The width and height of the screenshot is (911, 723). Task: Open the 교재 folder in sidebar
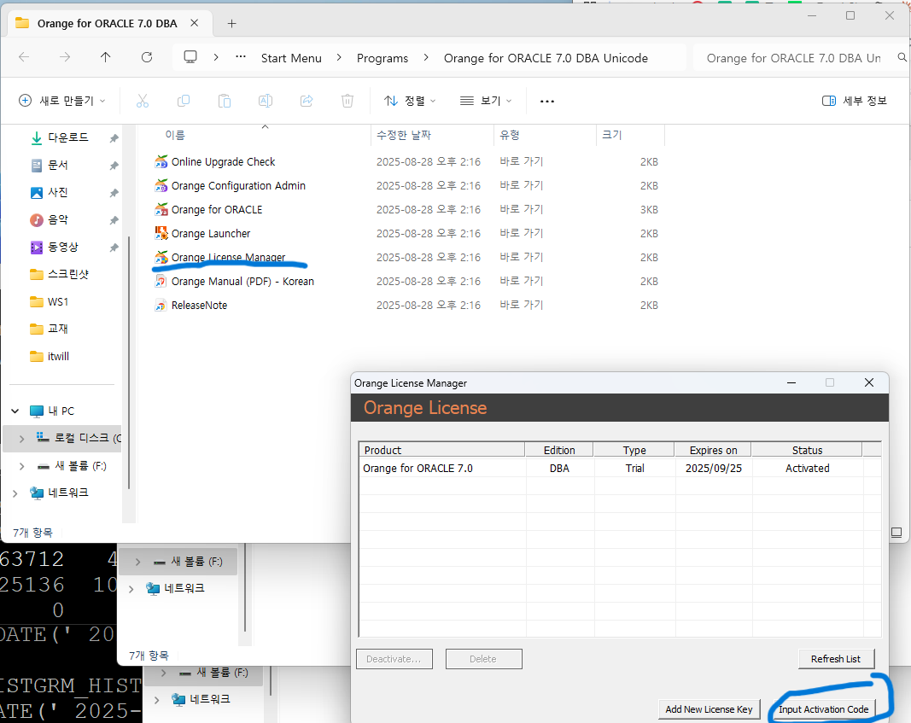click(x=50, y=329)
